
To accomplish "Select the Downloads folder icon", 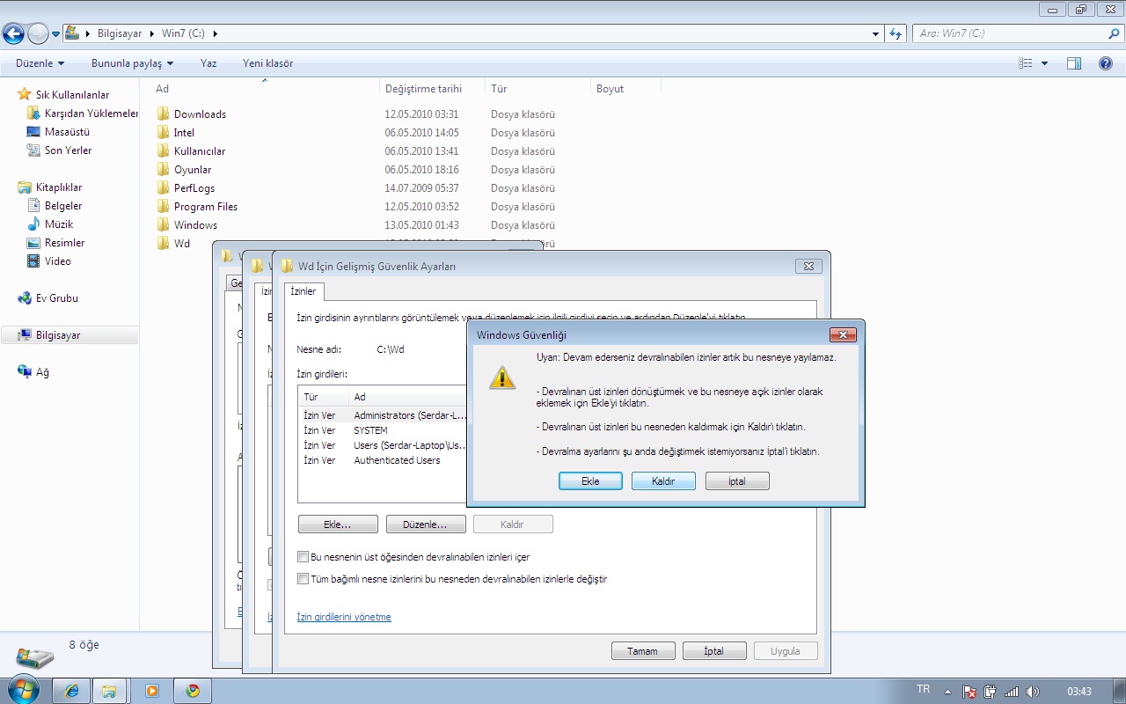I will point(163,114).
